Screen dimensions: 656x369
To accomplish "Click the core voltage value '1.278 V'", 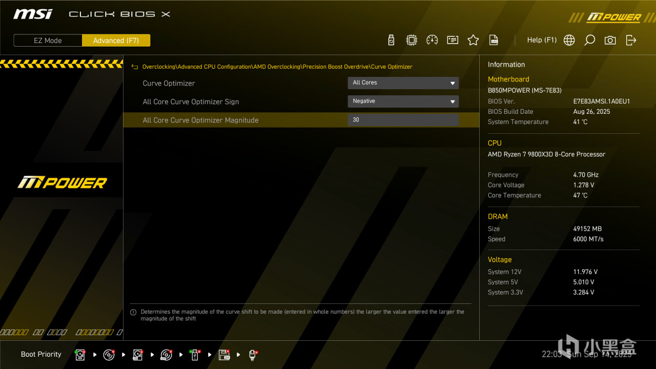I will pos(584,185).
